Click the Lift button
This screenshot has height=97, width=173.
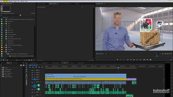[x=144, y=60]
